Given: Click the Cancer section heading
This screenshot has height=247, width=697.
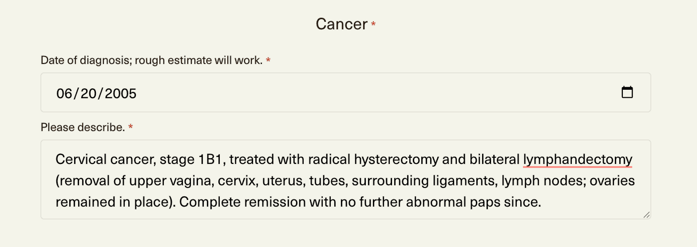Looking at the screenshot, I should tap(341, 24).
